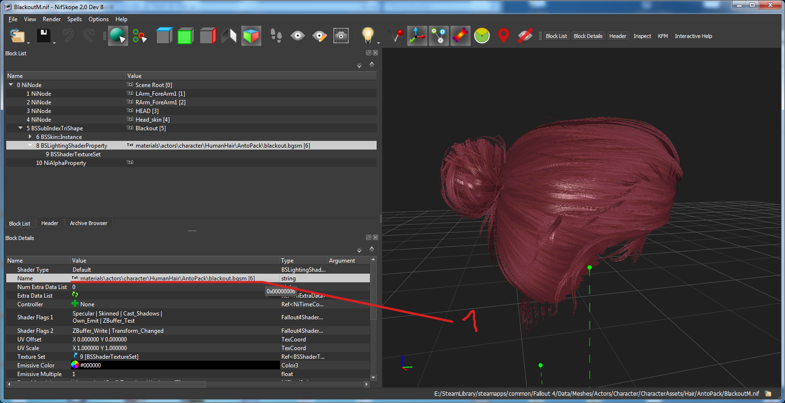Click the red map marker icon
Screen dimensions: 785x403
pos(504,36)
